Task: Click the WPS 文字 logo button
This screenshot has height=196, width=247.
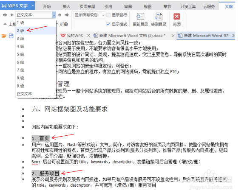Action: tap(15, 6)
